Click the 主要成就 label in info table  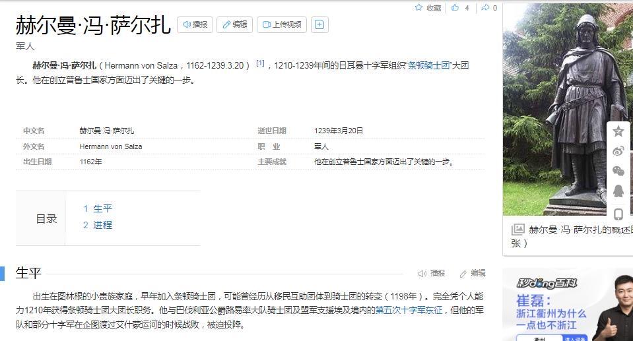(272, 162)
